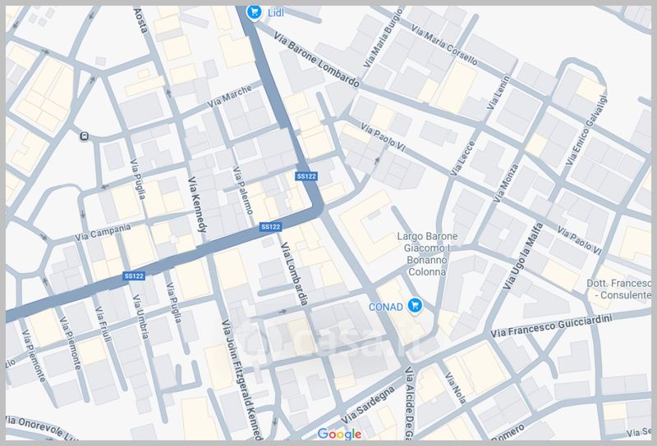Click the CONAD store text label

[x=385, y=307]
